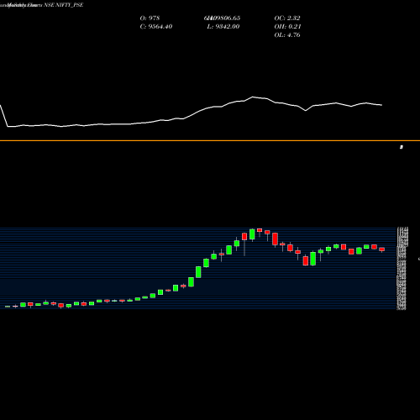Click the peak of the white line chart

[x=253, y=97]
